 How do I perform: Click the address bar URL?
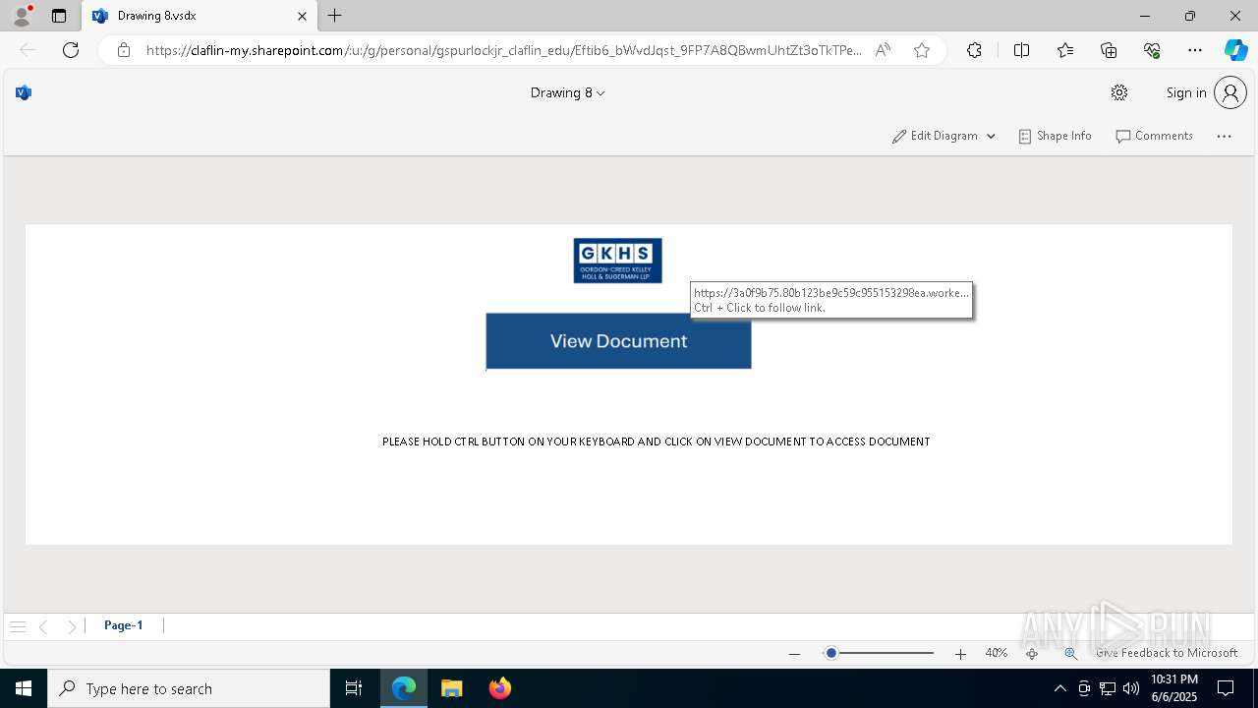pyautogui.click(x=503, y=50)
